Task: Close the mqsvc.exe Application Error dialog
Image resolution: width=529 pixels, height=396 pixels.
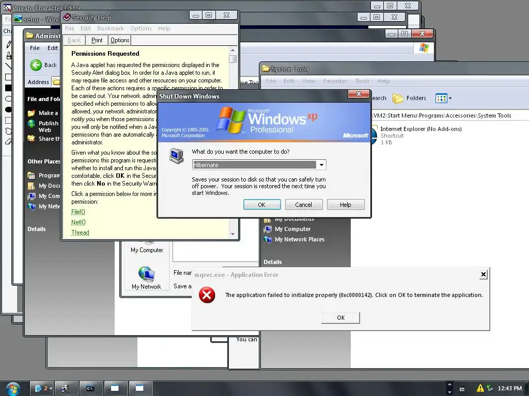Action: coord(483,274)
